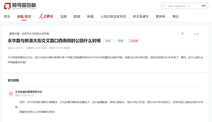212x122 pixels.
Task: Open the 人民建议 navigation item
Action: 46,16
